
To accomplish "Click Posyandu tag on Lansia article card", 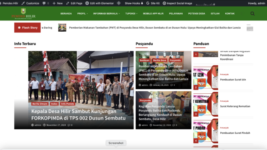I will 145,100.
